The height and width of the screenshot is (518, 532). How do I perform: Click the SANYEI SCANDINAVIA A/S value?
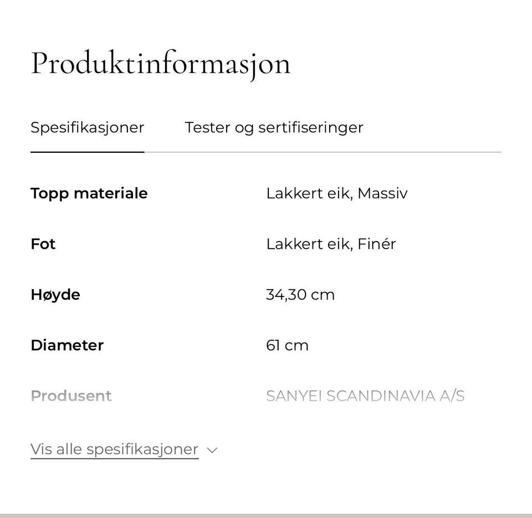tap(365, 396)
